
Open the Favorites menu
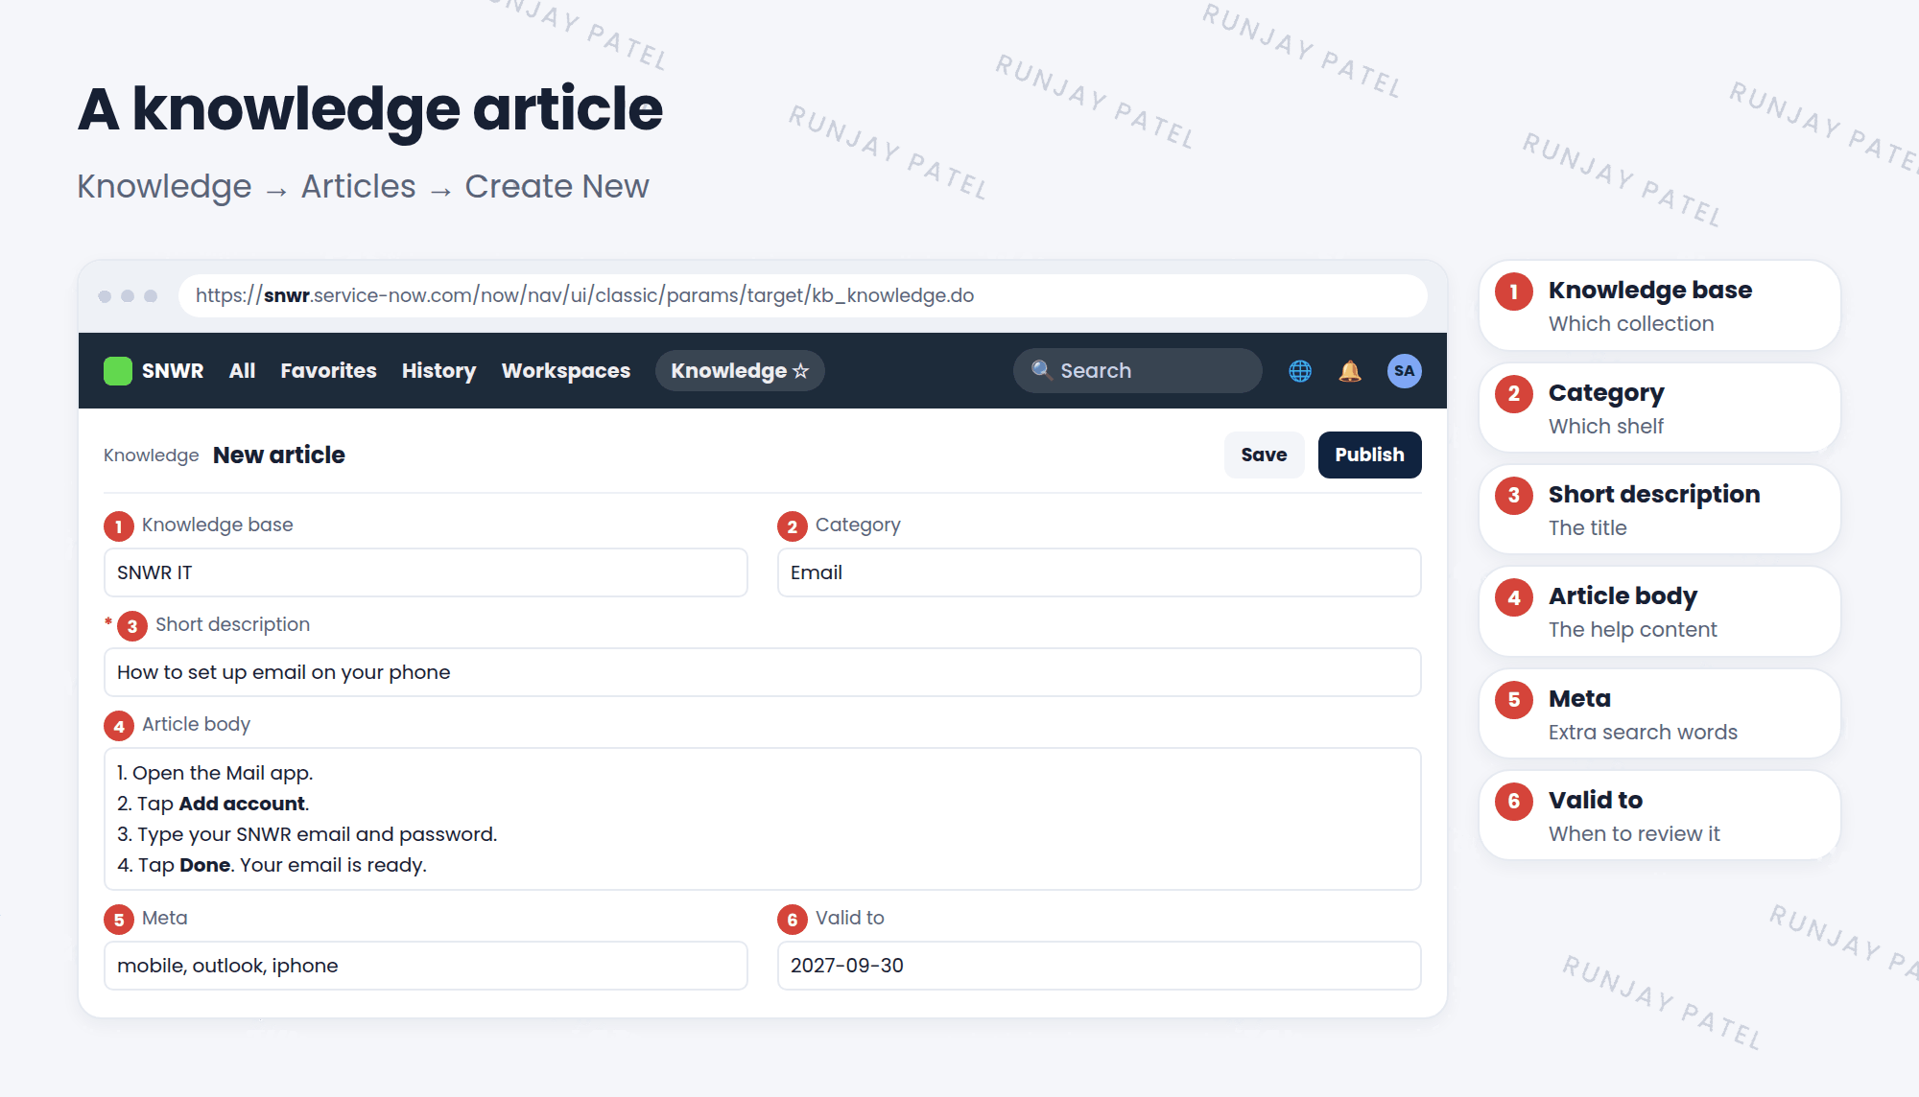pos(328,371)
